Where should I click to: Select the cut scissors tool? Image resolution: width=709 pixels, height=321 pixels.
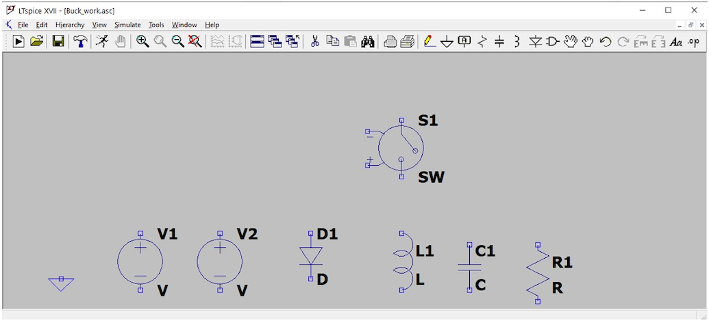coord(315,42)
